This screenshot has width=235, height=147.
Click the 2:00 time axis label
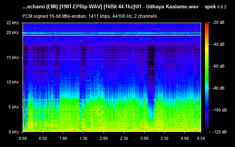104,138
